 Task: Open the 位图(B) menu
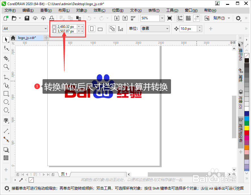(117, 11)
